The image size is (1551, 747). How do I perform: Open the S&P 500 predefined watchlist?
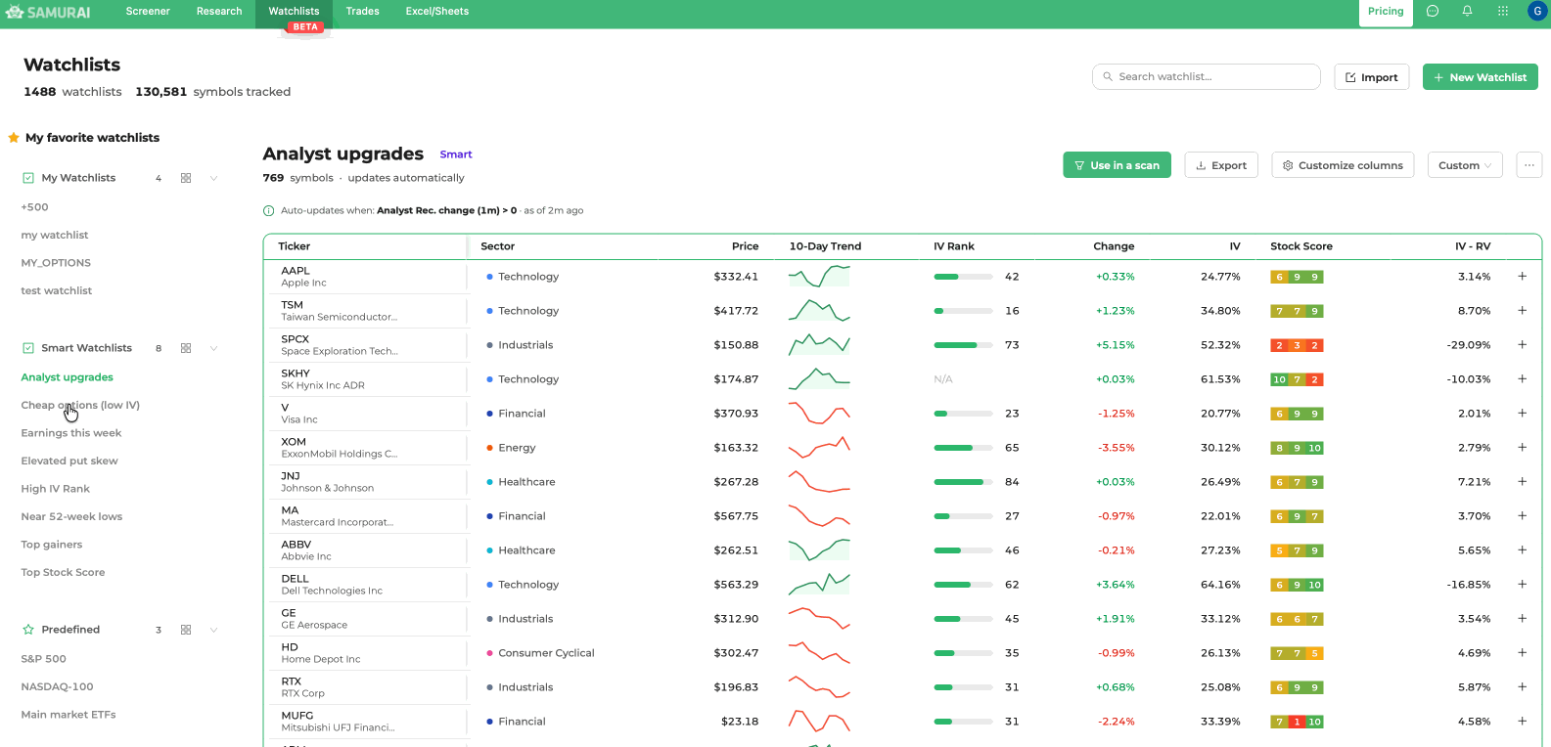(x=44, y=659)
